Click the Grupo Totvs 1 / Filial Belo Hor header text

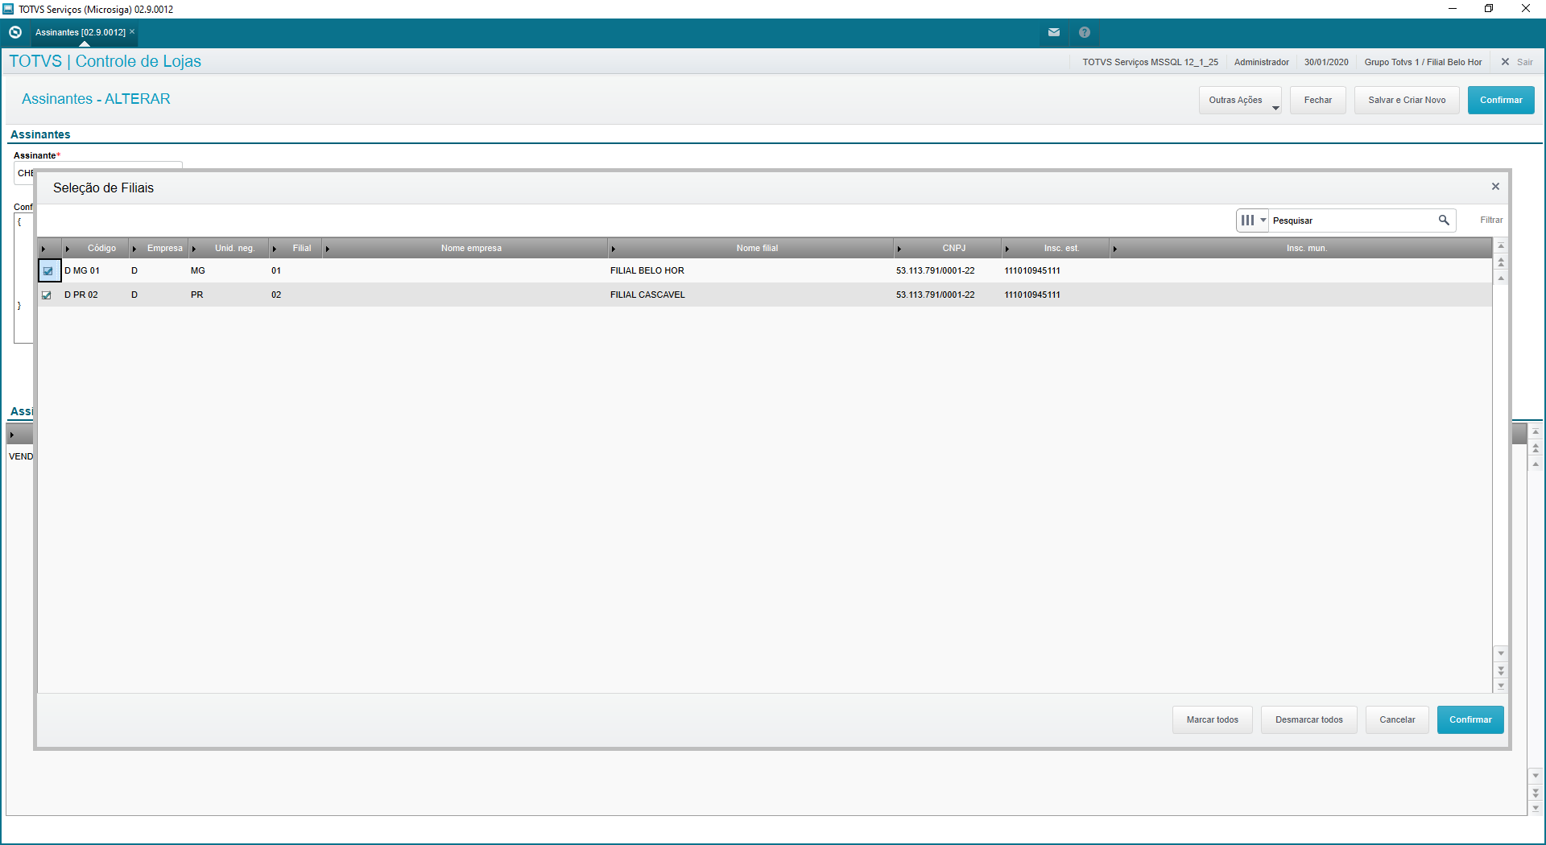[x=1423, y=62]
